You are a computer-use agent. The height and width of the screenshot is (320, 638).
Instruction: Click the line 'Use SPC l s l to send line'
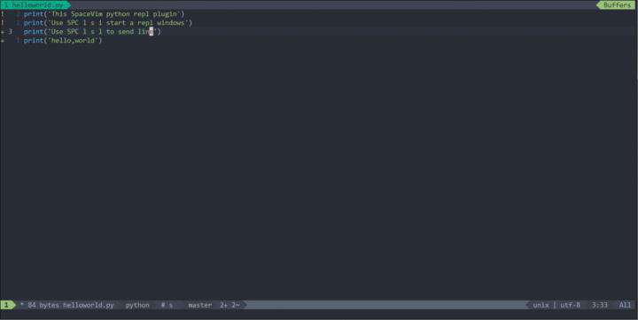(92, 32)
